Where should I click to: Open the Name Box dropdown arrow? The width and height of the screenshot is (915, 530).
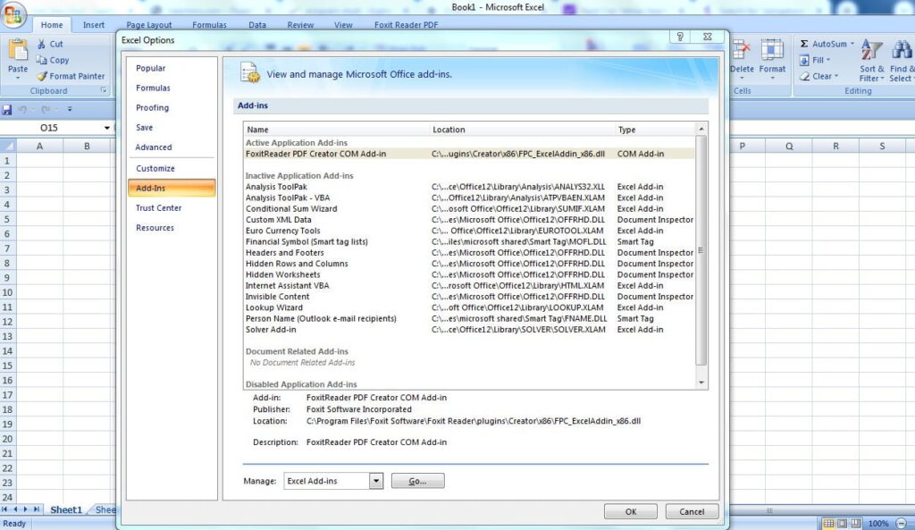tap(107, 127)
